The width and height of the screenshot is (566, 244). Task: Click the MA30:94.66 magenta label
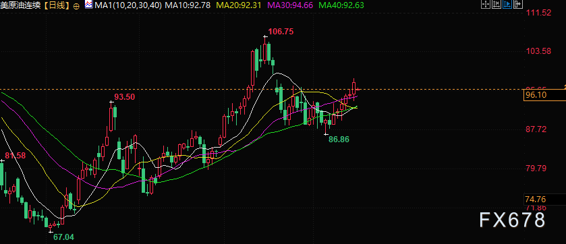pyautogui.click(x=291, y=5)
